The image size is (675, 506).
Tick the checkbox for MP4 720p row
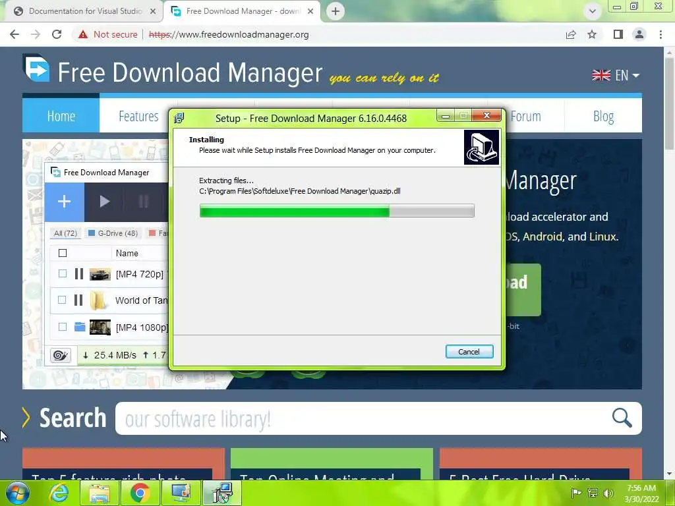click(x=63, y=273)
